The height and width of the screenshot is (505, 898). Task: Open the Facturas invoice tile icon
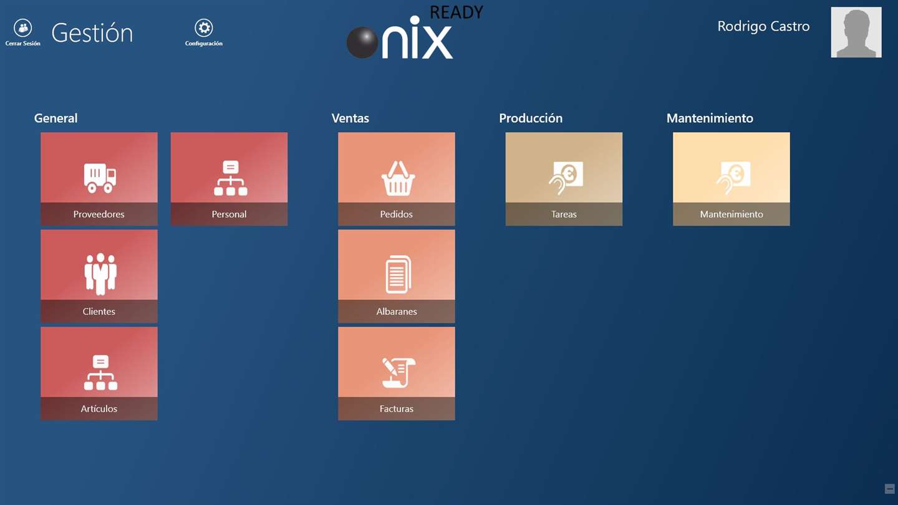(x=398, y=372)
